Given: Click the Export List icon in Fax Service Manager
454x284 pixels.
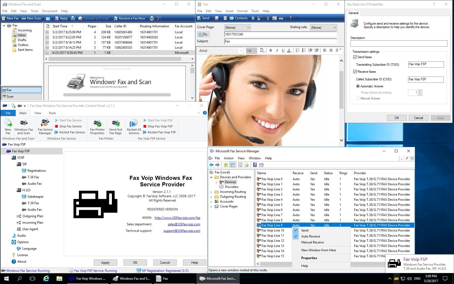Looking at the screenshot, I should point(246,165).
